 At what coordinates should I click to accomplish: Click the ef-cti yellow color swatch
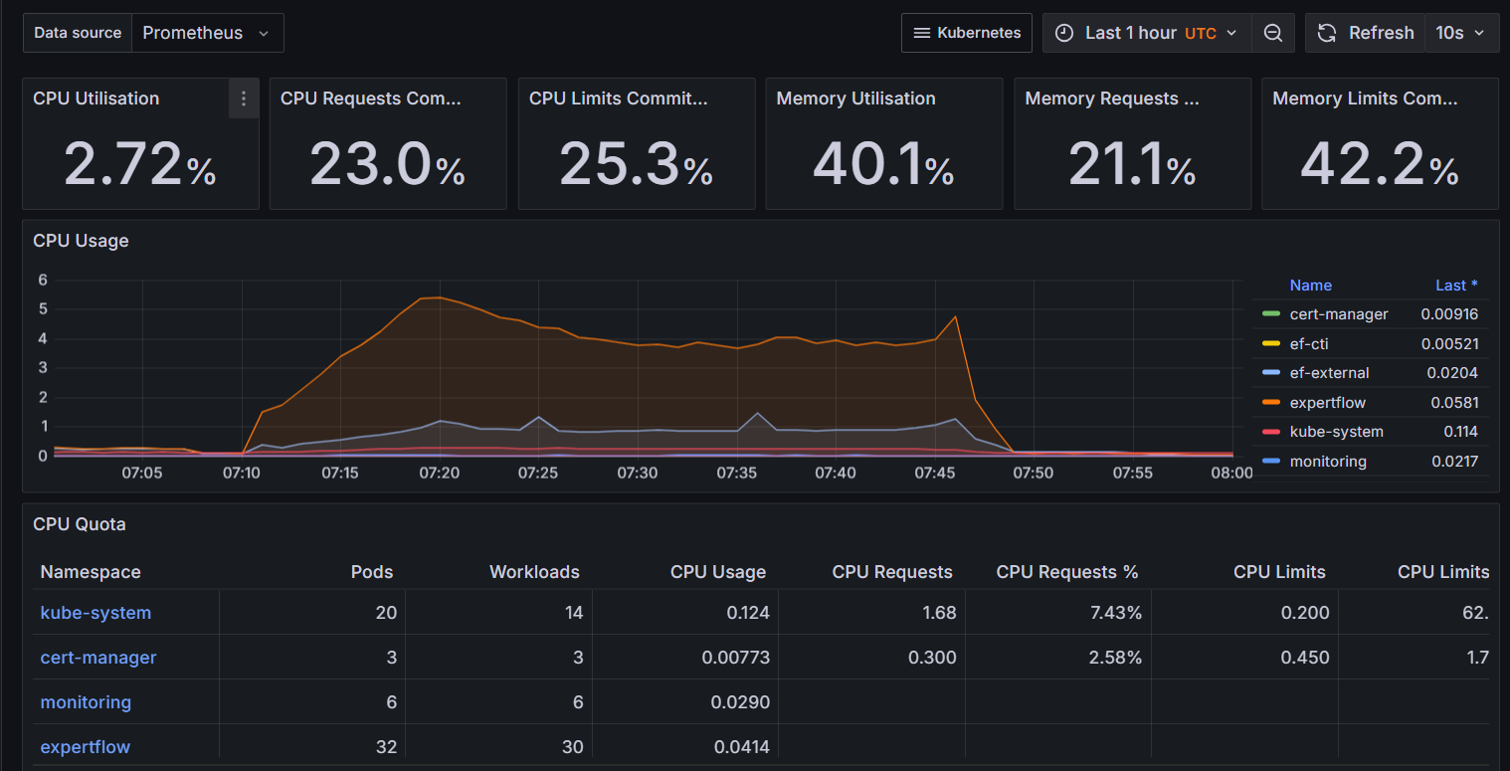(x=1270, y=344)
